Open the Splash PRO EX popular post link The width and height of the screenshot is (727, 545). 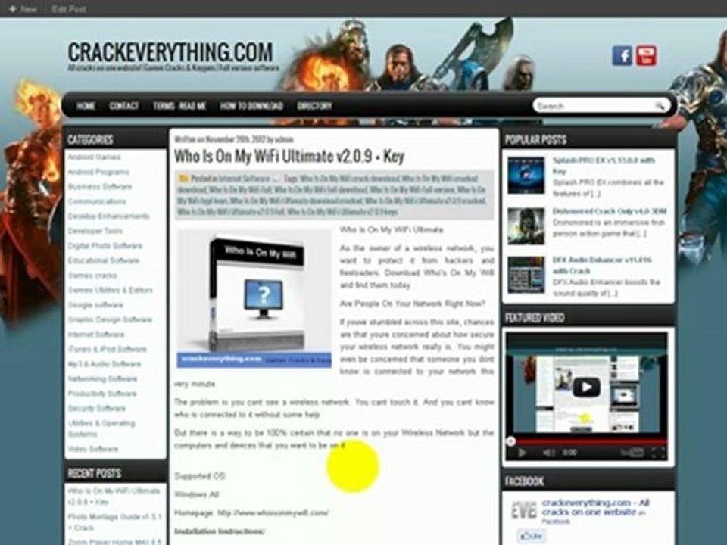click(x=604, y=166)
